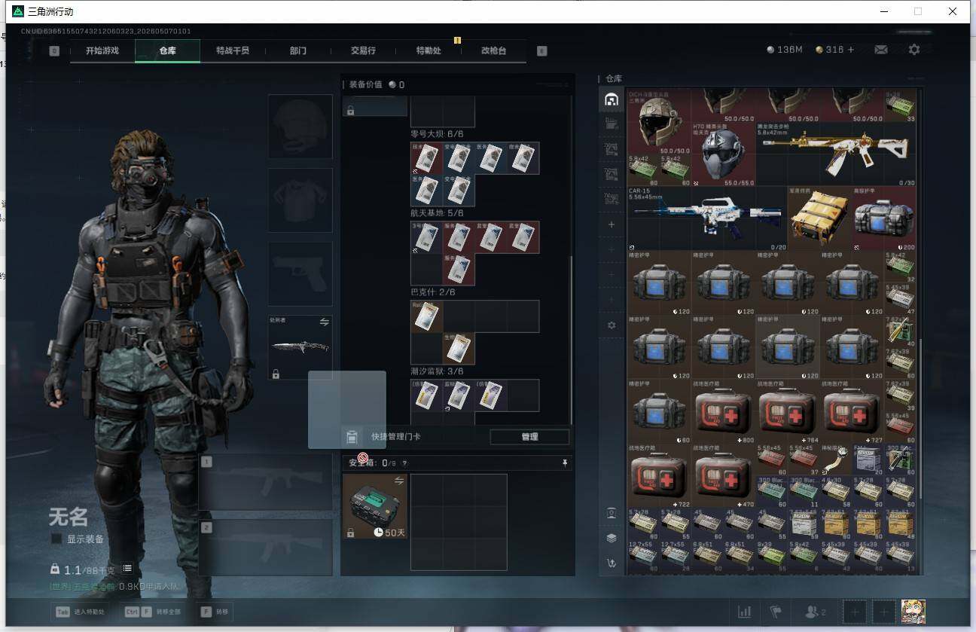Select the H70 helmet with 55.0/55.0 durability
The width and height of the screenshot is (976, 632).
click(723, 154)
